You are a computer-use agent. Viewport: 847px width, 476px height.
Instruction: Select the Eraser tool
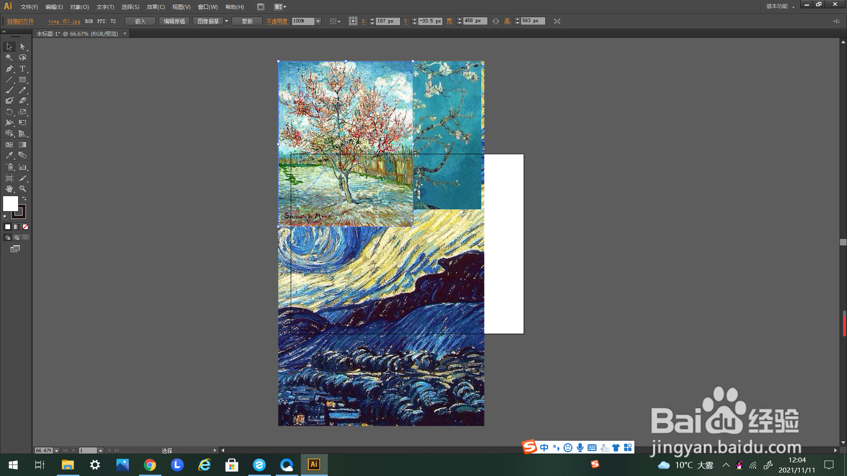pos(22,101)
